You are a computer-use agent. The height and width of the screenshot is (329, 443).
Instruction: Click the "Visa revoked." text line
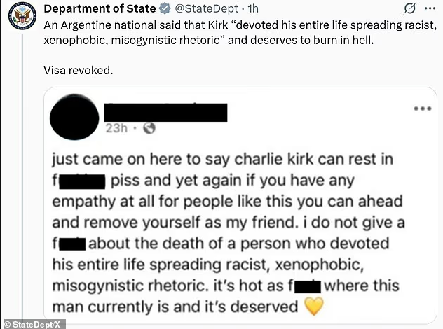[x=78, y=71]
